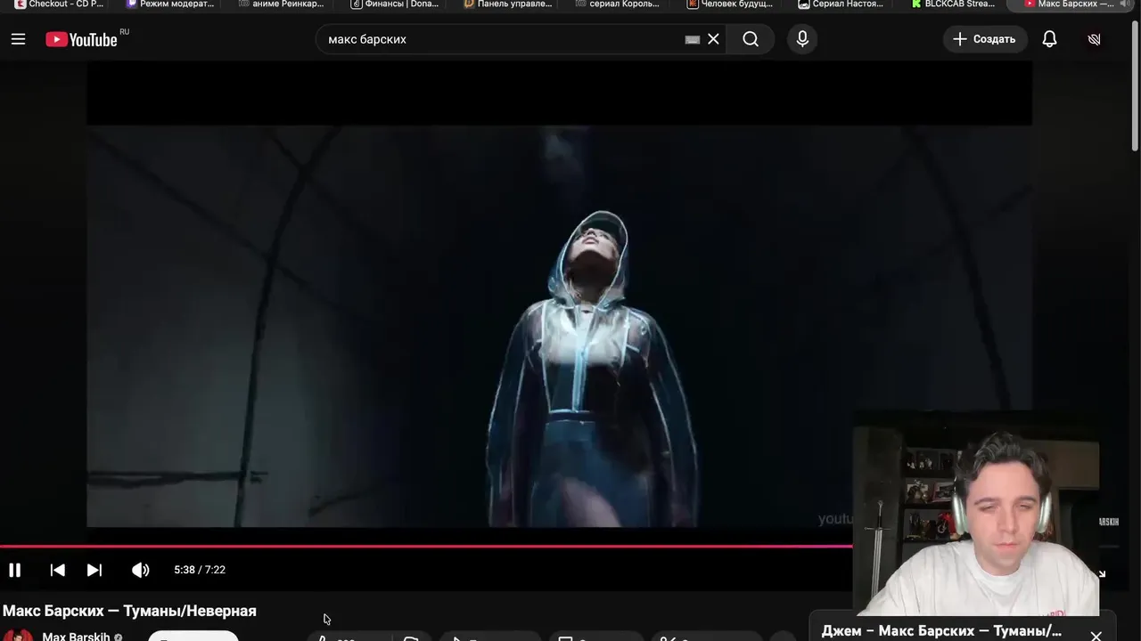Viewport: 1141px width, 641px height.
Task: Open the account icon next to bell
Action: click(x=1095, y=39)
